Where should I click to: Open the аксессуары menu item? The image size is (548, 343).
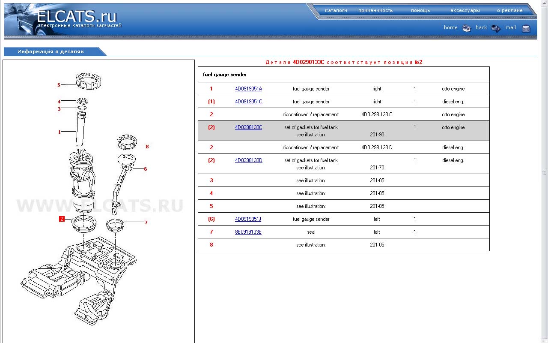465,10
